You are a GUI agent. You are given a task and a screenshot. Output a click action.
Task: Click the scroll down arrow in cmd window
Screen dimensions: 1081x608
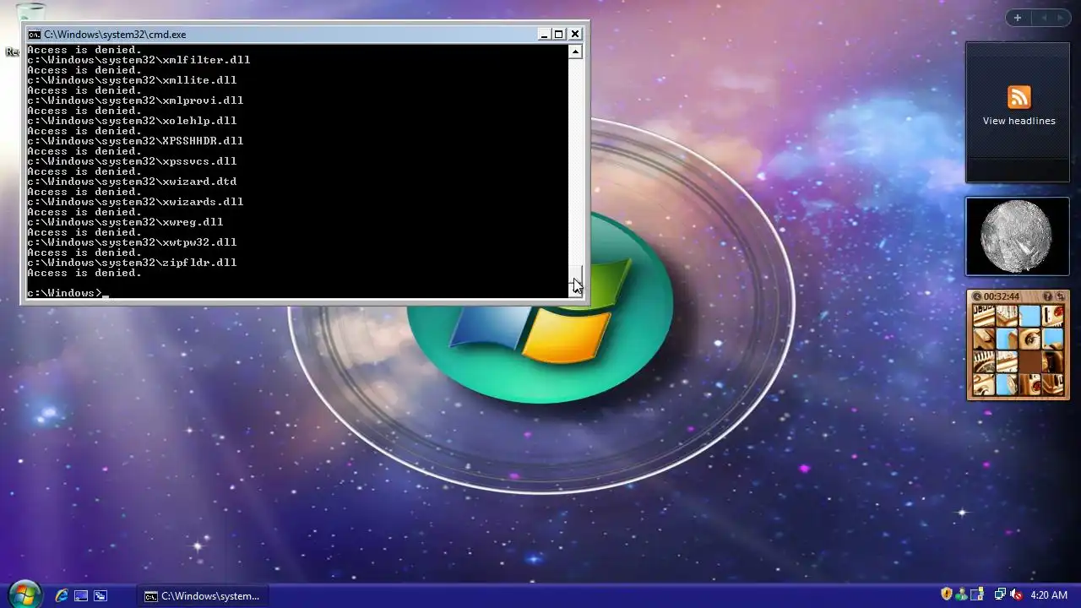pos(575,291)
